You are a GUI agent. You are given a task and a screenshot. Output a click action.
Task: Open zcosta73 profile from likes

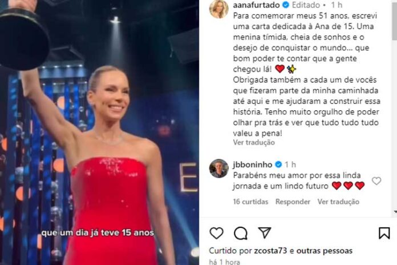[x=270, y=251]
